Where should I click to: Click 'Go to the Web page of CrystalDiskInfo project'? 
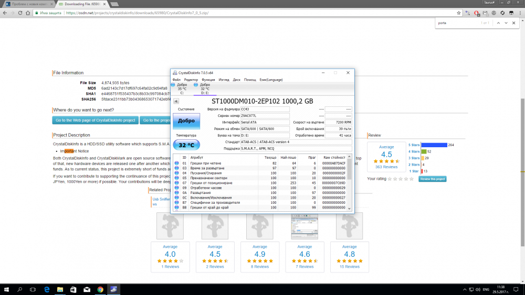96,121
